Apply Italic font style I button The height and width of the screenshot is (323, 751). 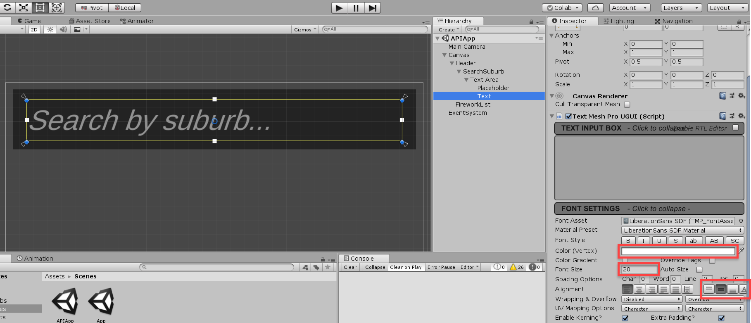(643, 241)
